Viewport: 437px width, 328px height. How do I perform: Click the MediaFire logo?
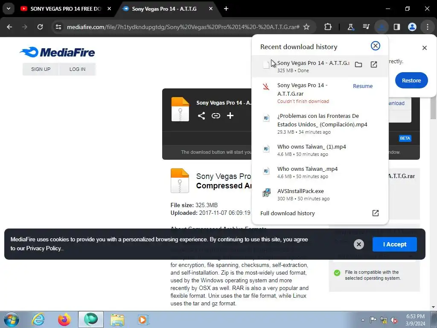[x=57, y=52]
